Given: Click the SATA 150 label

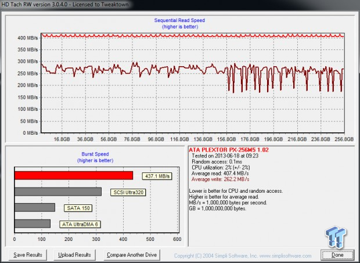Looking at the screenshot, I should 78,208.
